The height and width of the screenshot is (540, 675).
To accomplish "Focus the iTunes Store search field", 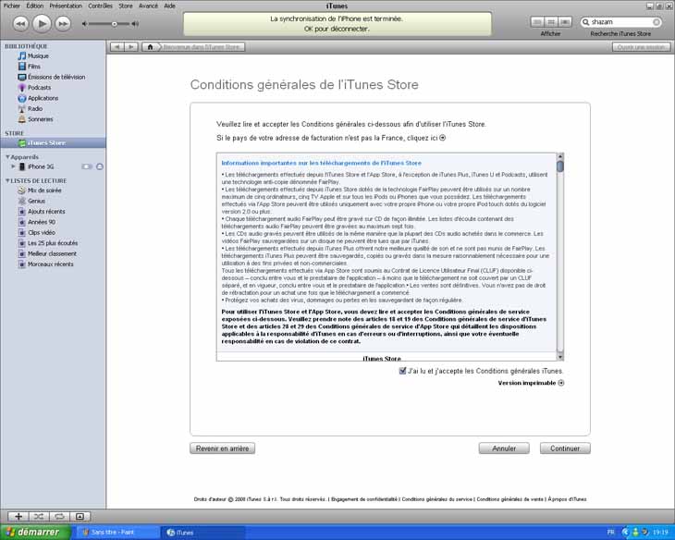I will click(x=620, y=22).
